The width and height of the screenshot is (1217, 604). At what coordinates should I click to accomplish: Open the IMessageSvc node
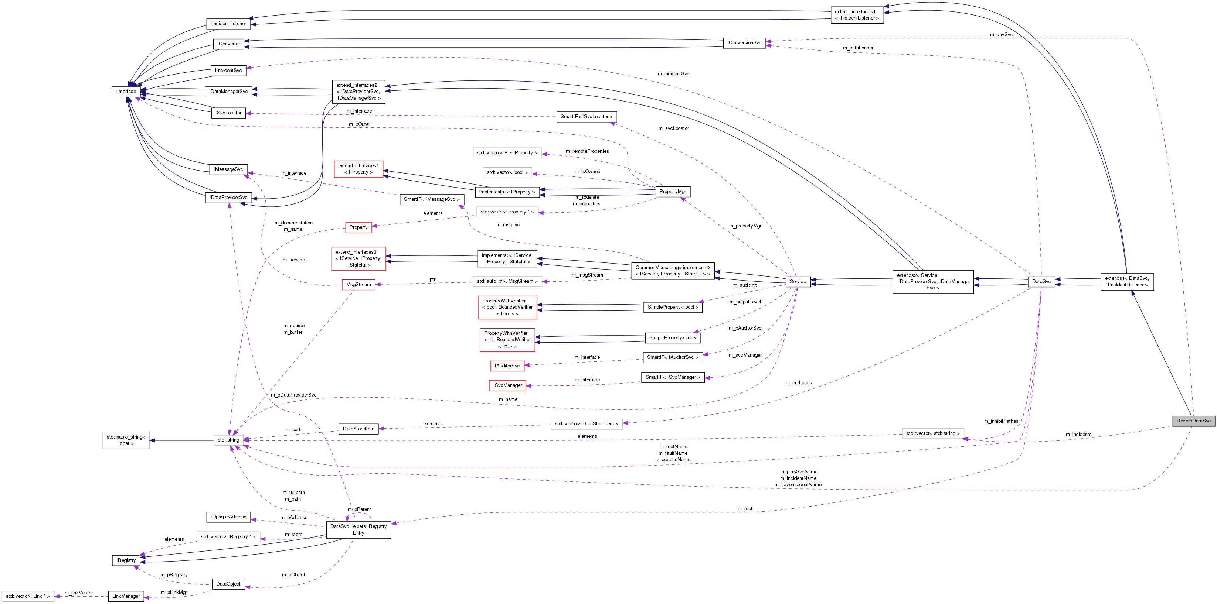pyautogui.click(x=228, y=169)
